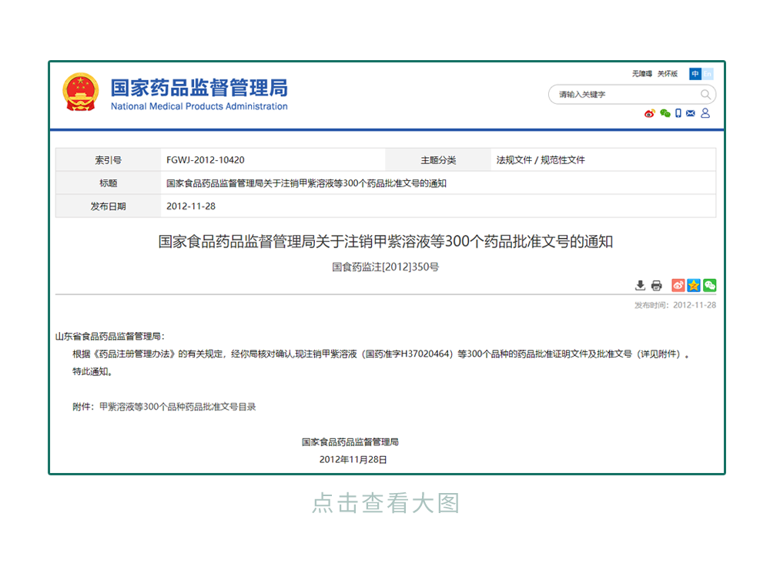The height and width of the screenshot is (567, 770).
Task: Click the line 特此通知。
Action: [x=93, y=372]
